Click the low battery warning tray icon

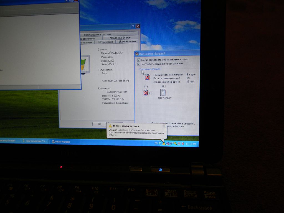pyautogui.click(x=164, y=144)
